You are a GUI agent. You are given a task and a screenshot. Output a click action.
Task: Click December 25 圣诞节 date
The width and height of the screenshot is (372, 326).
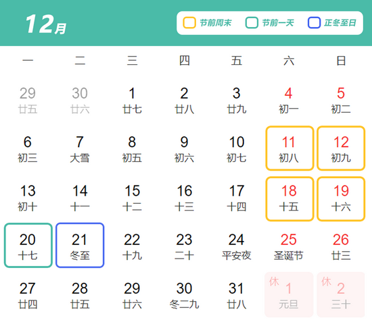289,246
